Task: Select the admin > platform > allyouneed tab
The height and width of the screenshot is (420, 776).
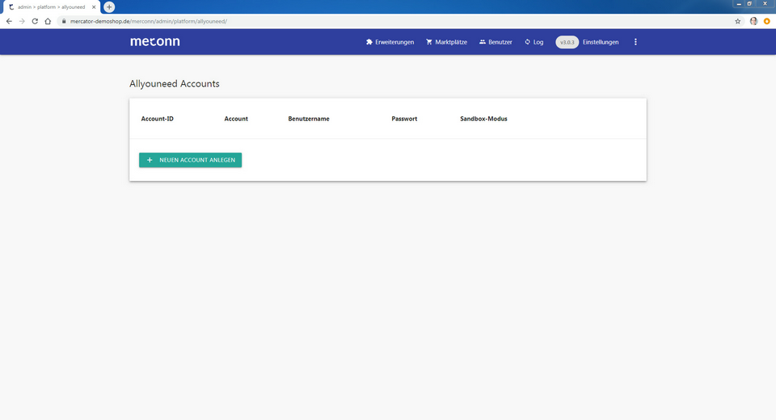Action: point(52,7)
